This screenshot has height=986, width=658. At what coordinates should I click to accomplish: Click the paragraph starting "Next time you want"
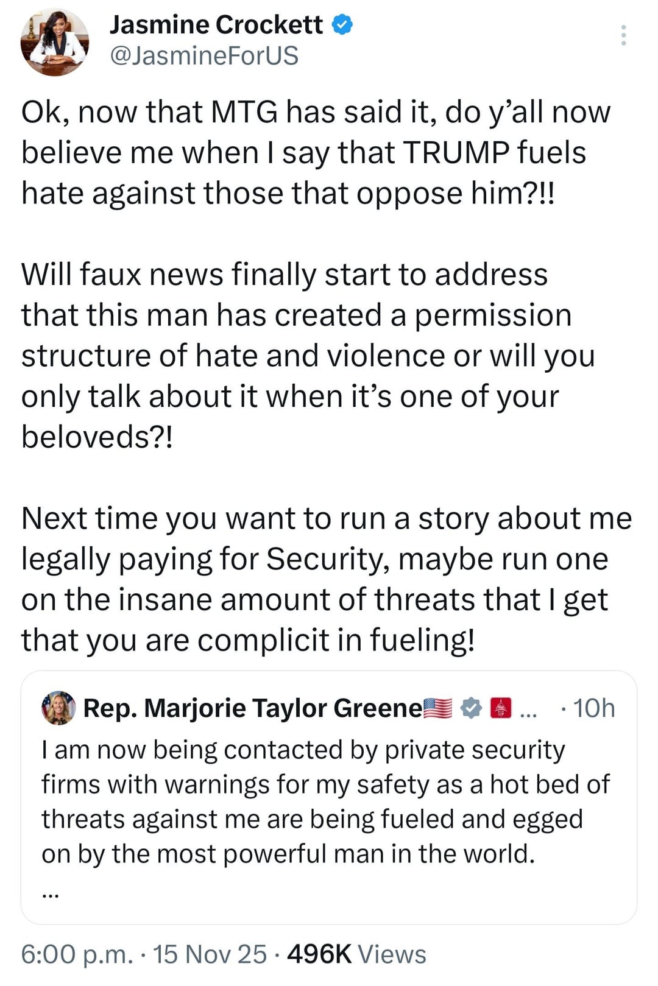click(x=326, y=579)
